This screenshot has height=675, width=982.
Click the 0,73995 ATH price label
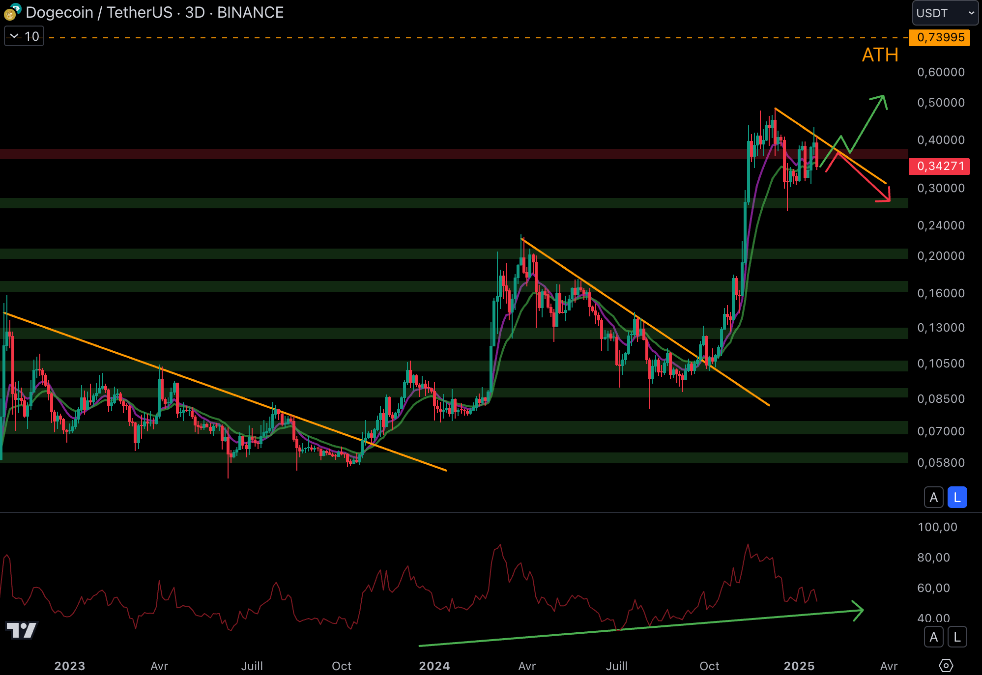point(939,37)
